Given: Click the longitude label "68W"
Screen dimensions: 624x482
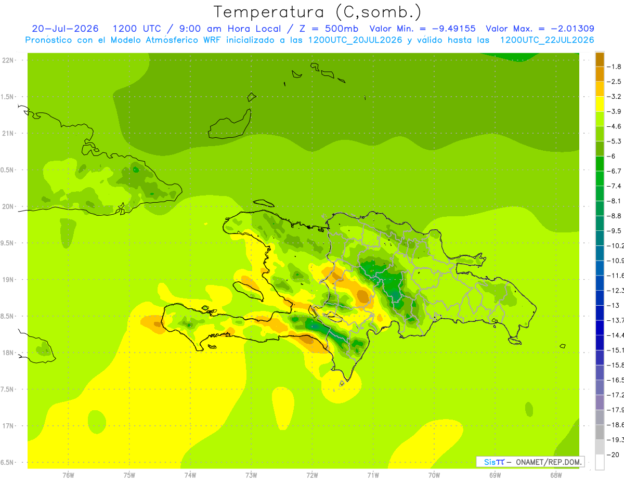Looking at the screenshot, I should tap(555, 475).
